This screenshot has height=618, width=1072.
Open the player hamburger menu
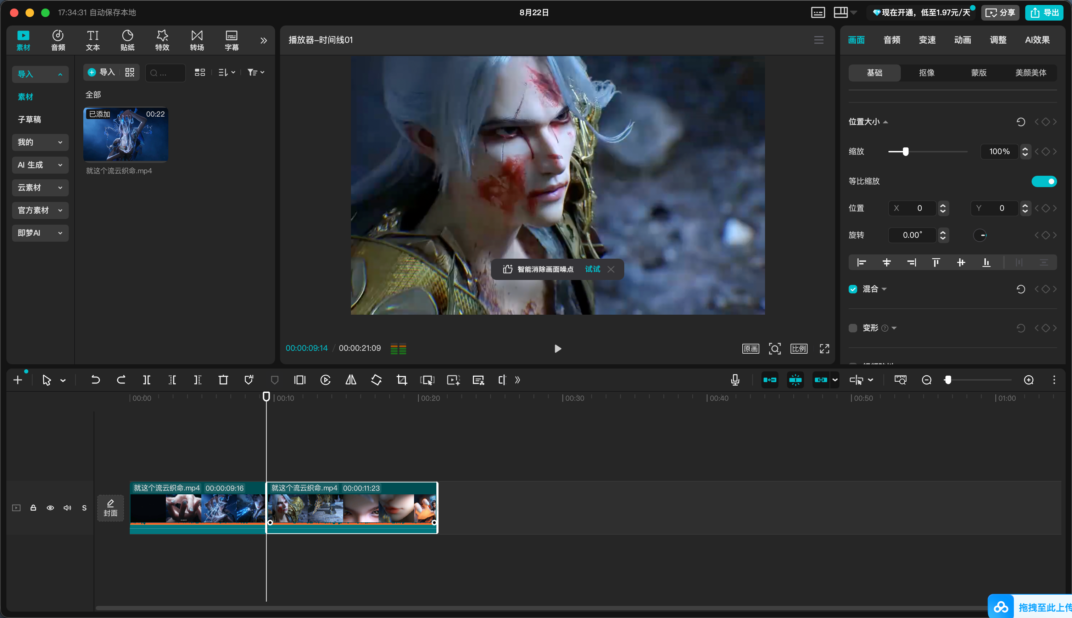[819, 40]
